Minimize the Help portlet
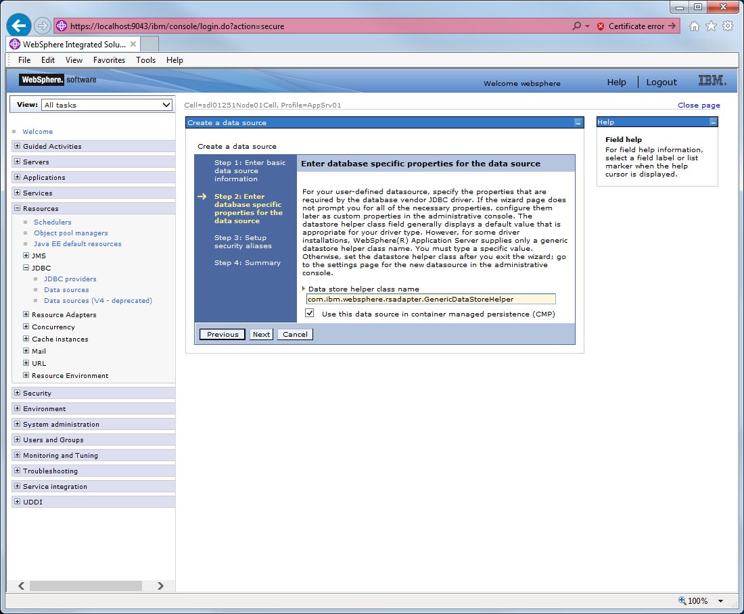The height and width of the screenshot is (614, 744). pos(713,122)
